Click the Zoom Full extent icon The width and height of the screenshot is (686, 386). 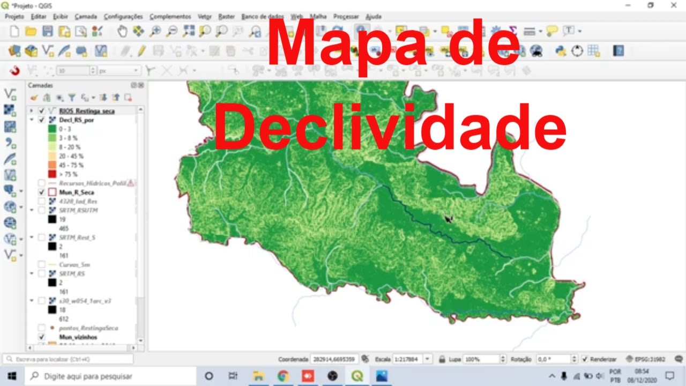click(189, 31)
